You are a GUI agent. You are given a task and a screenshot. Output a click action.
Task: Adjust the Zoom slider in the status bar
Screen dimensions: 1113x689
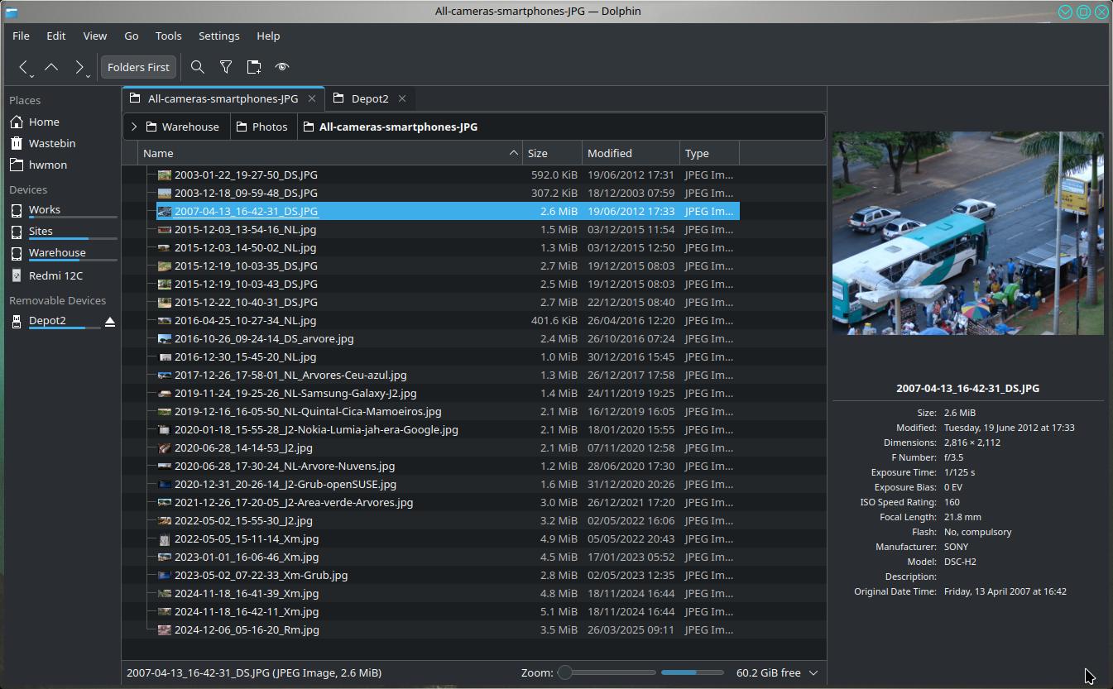pyautogui.click(x=566, y=672)
